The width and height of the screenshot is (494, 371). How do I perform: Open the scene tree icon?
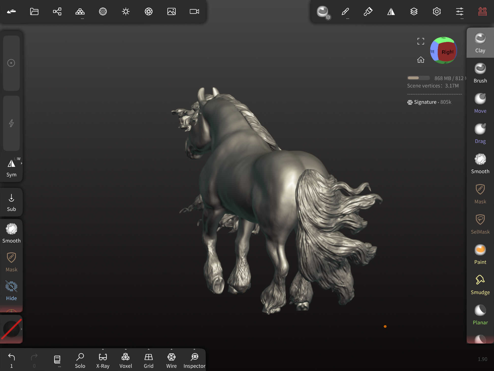click(57, 11)
